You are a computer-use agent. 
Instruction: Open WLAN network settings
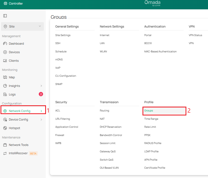click(x=103, y=52)
